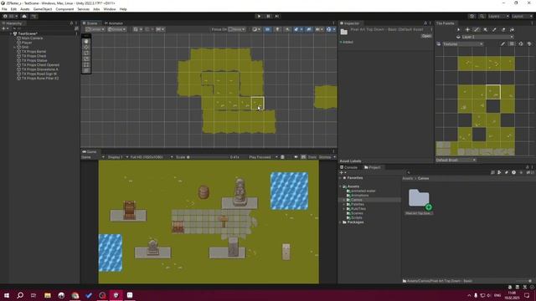
Task: Select the Rotate tool in Scene overlay
Action: [86, 53]
